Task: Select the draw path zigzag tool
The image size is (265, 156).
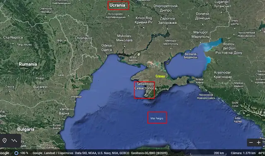Action: coord(14,141)
